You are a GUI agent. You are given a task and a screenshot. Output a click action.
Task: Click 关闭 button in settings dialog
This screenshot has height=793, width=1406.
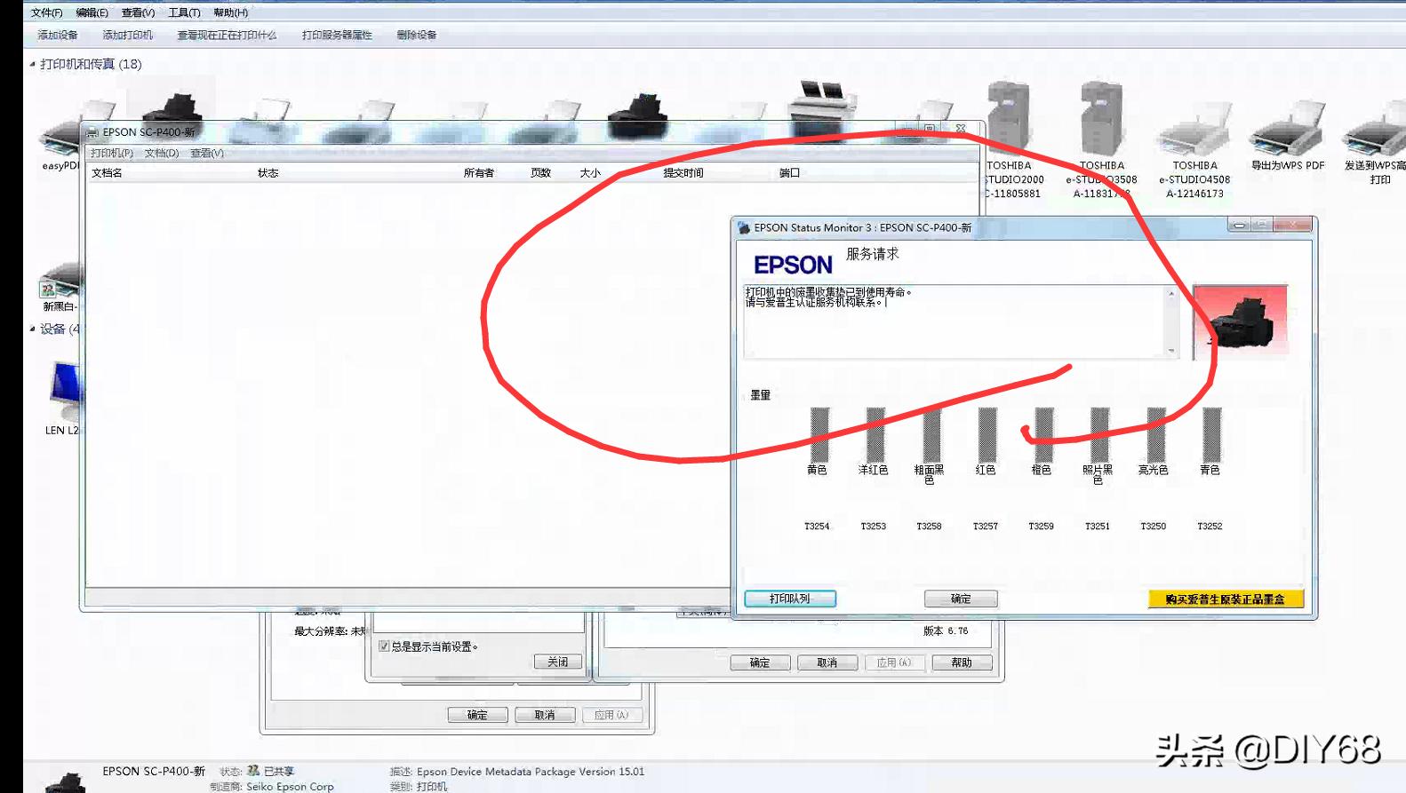tap(557, 662)
